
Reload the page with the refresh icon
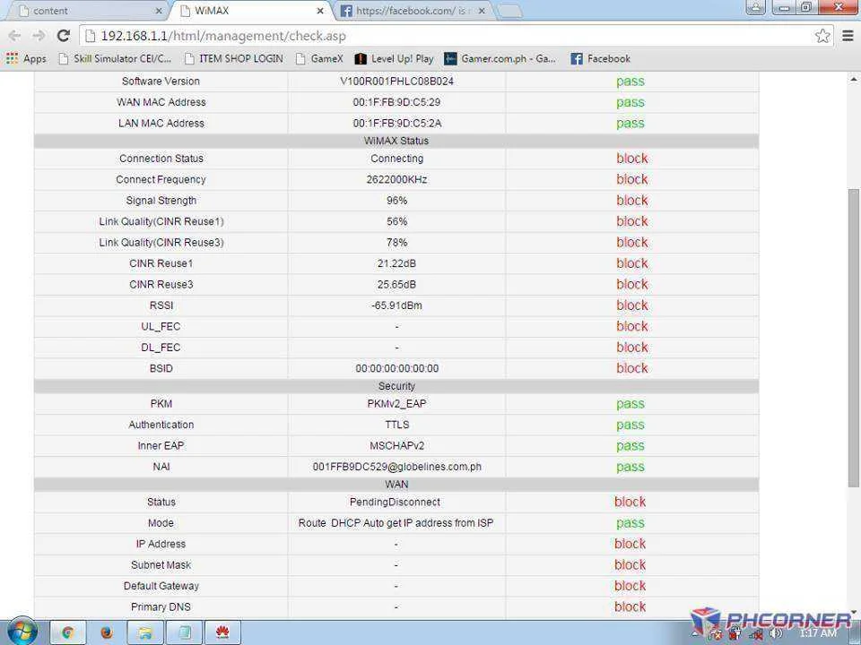click(64, 36)
